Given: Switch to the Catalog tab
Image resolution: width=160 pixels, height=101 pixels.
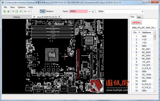Looking at the screenshot, I should [x=17, y=17].
